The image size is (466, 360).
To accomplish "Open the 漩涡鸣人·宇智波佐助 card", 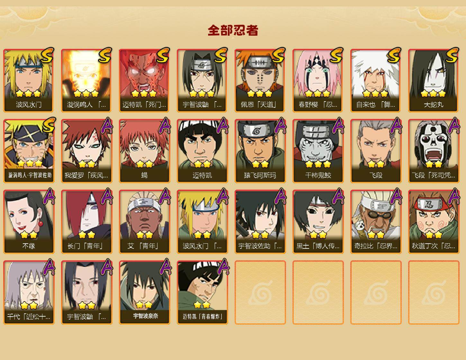I will [x=29, y=151].
